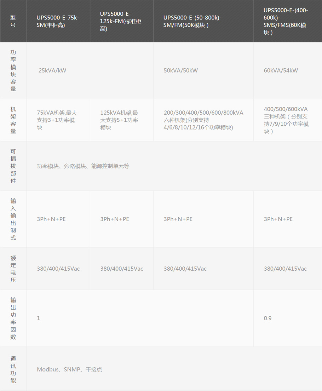Click 3Ph+N+PE in the 400-600k column
The width and height of the screenshot is (322, 391).
point(278,219)
